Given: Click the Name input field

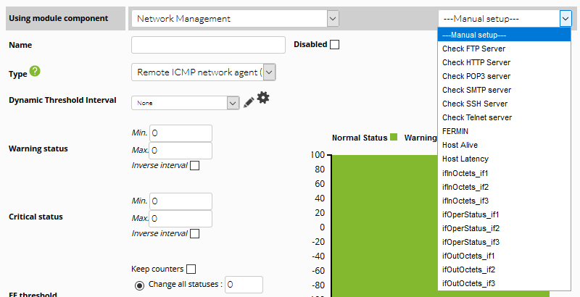Looking at the screenshot, I should 208,45.
